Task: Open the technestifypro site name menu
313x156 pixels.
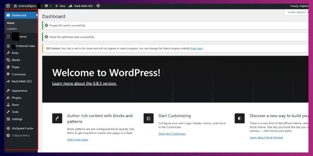Action: 27,6
